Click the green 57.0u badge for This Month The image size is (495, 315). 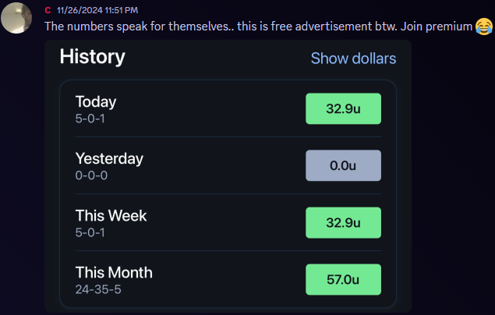(343, 279)
